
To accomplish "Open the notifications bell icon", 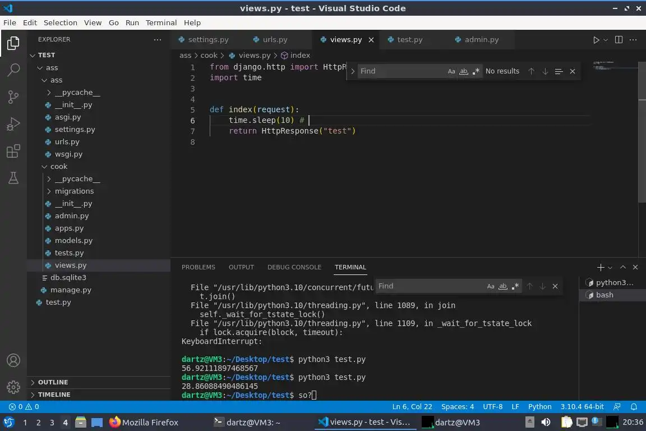I will 634,407.
